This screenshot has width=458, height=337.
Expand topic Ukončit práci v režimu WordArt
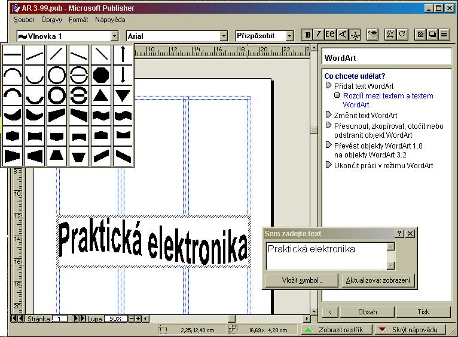pos(383,165)
